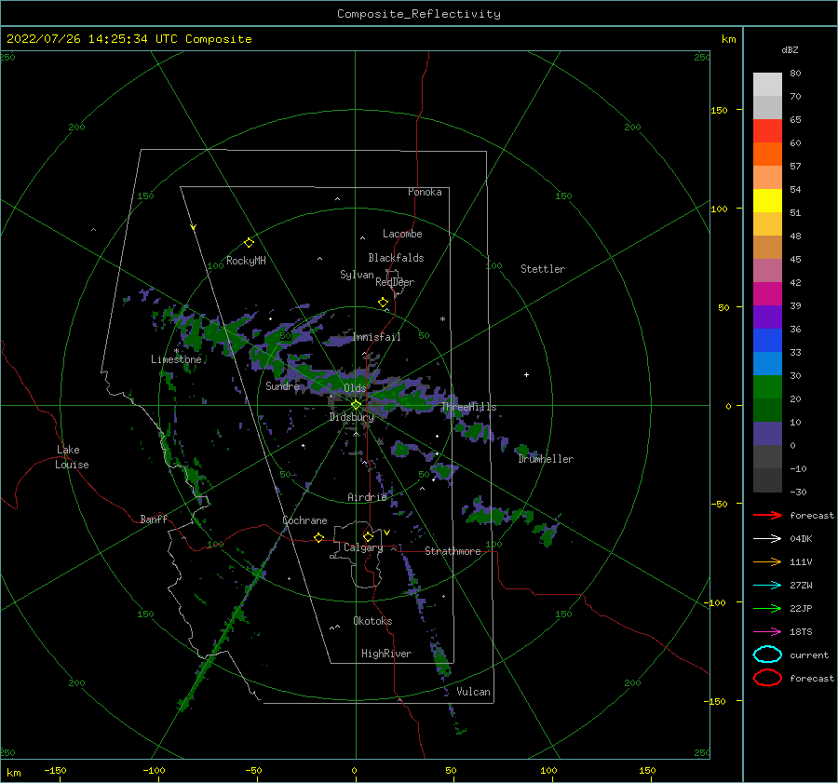Viewport: 838px width, 783px height.
Task: Click the yellow diamond marker below Cochrane
Action: click(318, 537)
